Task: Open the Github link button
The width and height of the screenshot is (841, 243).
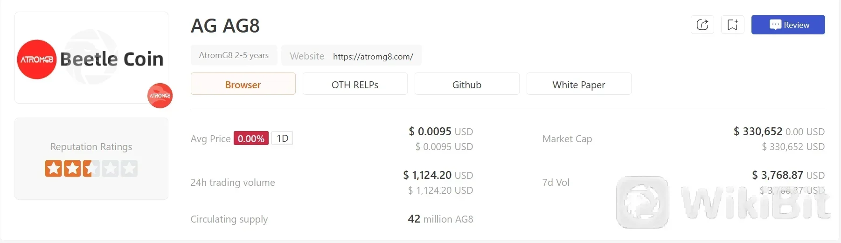Action: (x=467, y=84)
